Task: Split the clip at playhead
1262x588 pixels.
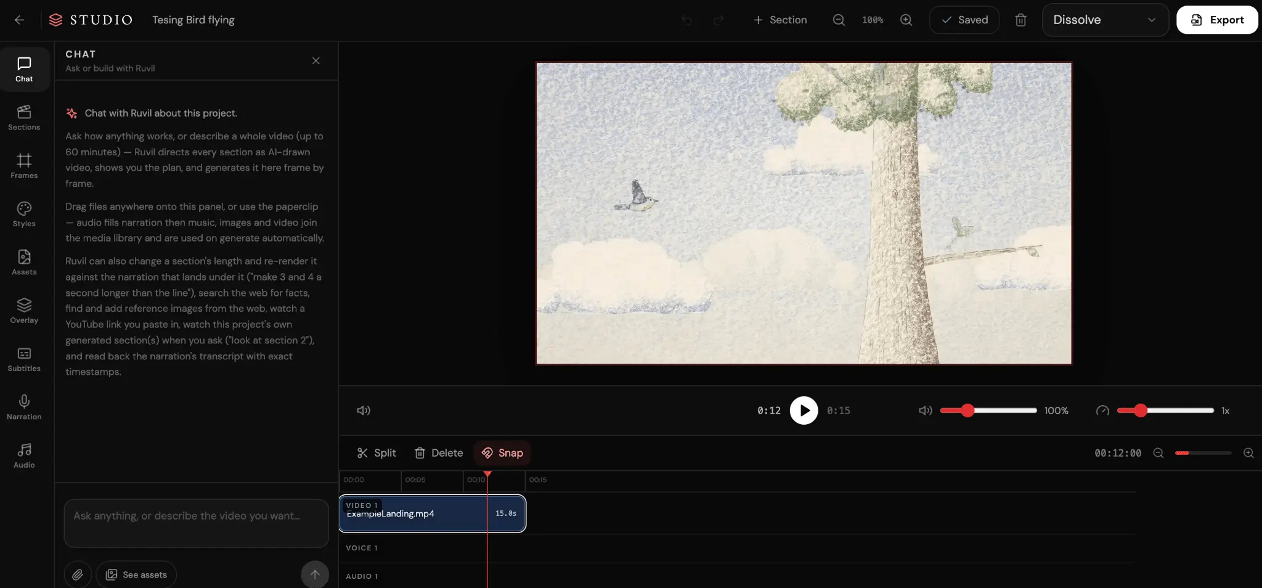Action: pyautogui.click(x=377, y=453)
